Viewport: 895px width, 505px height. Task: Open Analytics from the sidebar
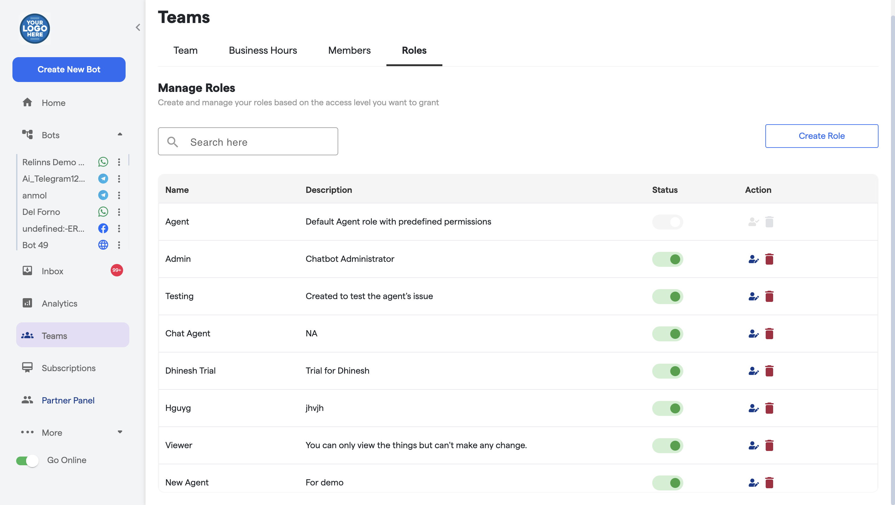click(59, 303)
